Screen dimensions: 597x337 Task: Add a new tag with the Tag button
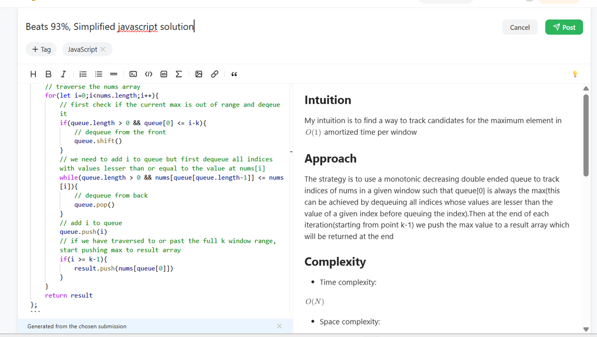pyautogui.click(x=41, y=49)
